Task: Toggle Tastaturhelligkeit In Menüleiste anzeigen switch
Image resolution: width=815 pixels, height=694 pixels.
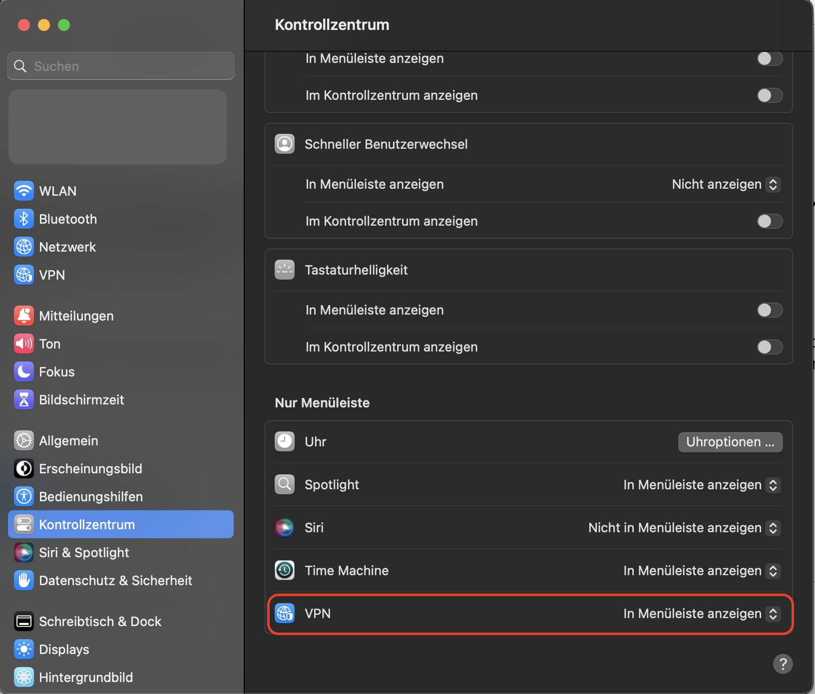Action: 770,310
